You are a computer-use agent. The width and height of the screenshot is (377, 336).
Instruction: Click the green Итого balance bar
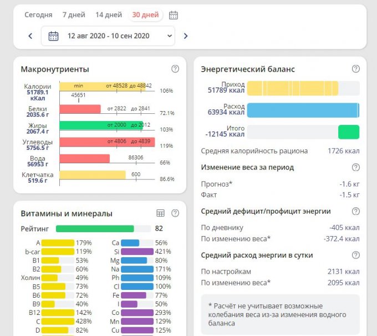click(x=349, y=132)
